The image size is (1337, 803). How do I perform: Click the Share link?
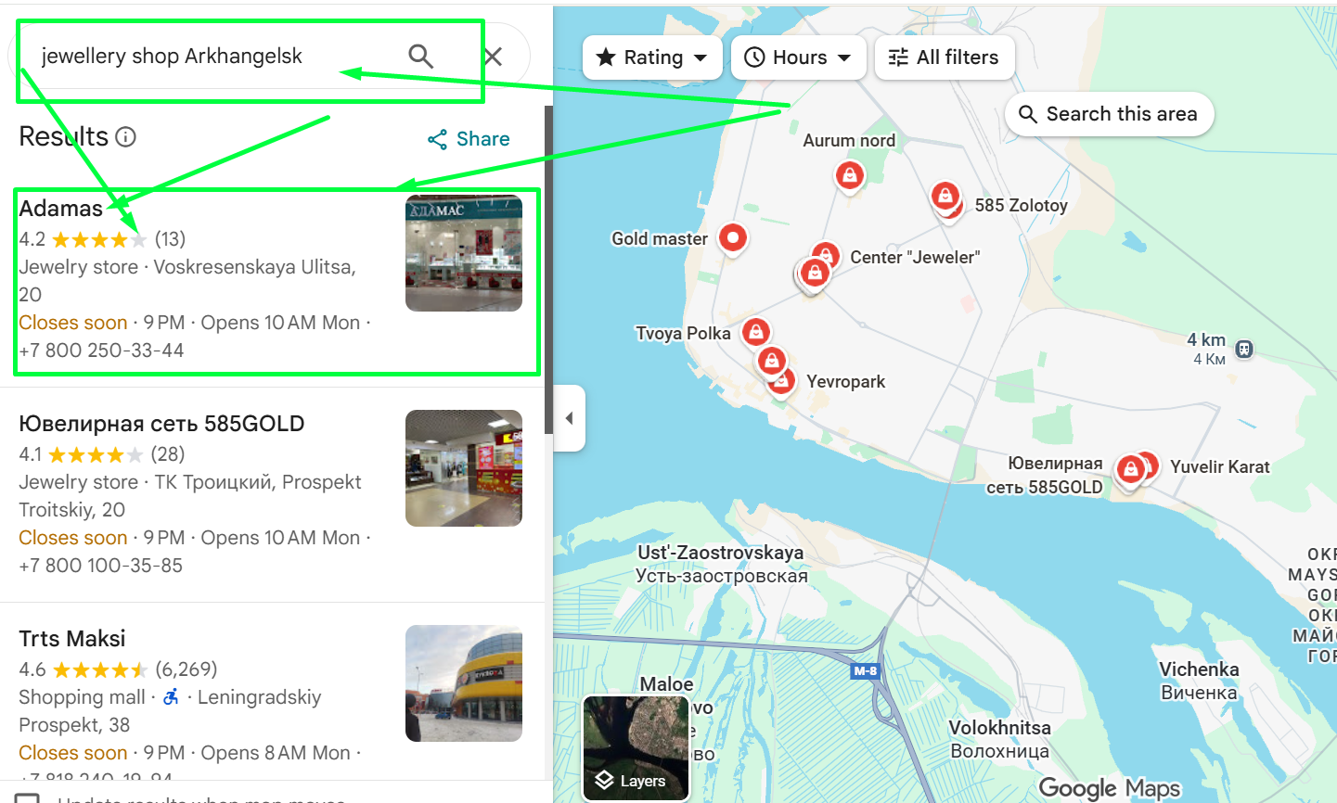coord(469,139)
